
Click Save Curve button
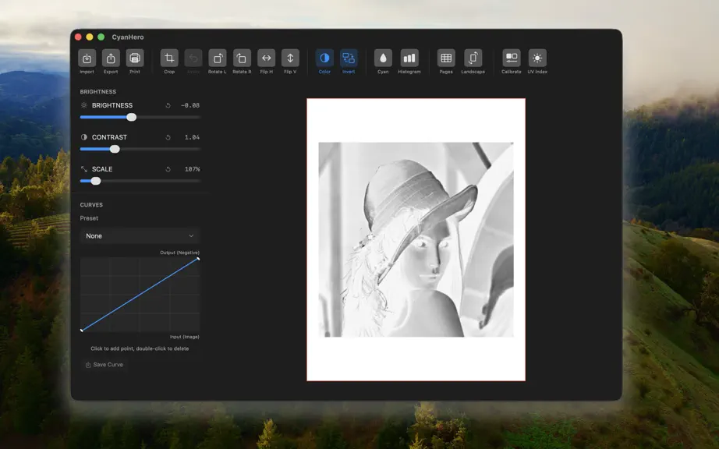104,365
